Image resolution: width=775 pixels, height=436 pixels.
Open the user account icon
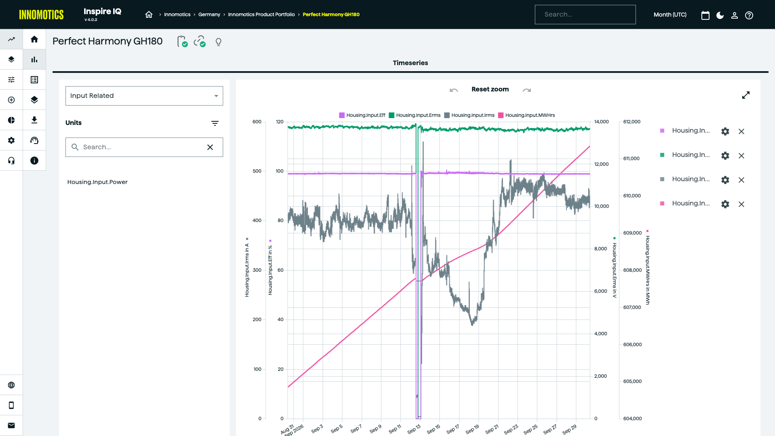pos(735,15)
